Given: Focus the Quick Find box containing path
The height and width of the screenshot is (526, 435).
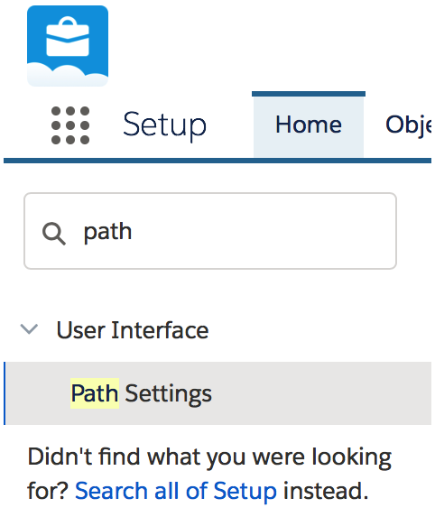Looking at the screenshot, I should point(210,231).
